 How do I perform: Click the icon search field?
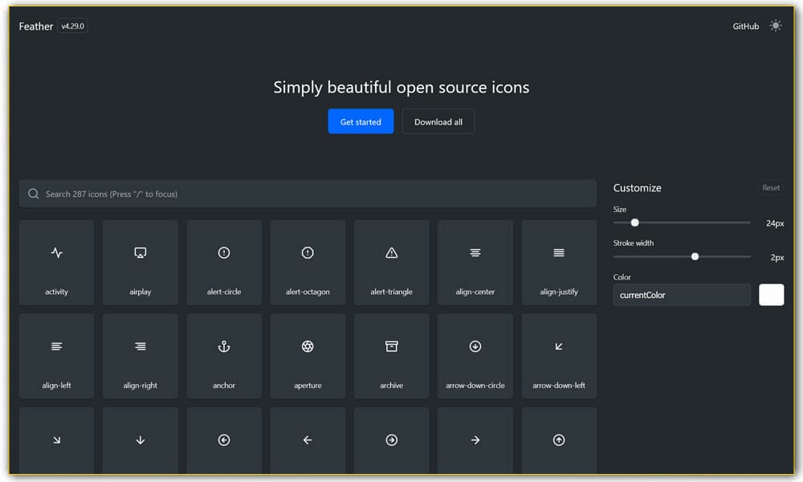tap(308, 193)
